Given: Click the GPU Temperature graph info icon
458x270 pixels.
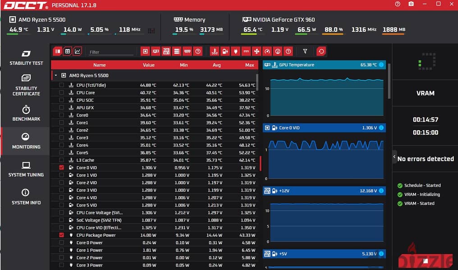Looking at the screenshot, I should [x=381, y=65].
